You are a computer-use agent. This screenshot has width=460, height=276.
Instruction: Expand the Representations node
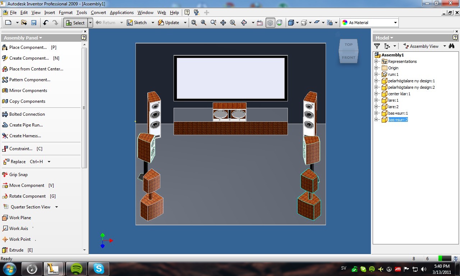coord(376,61)
